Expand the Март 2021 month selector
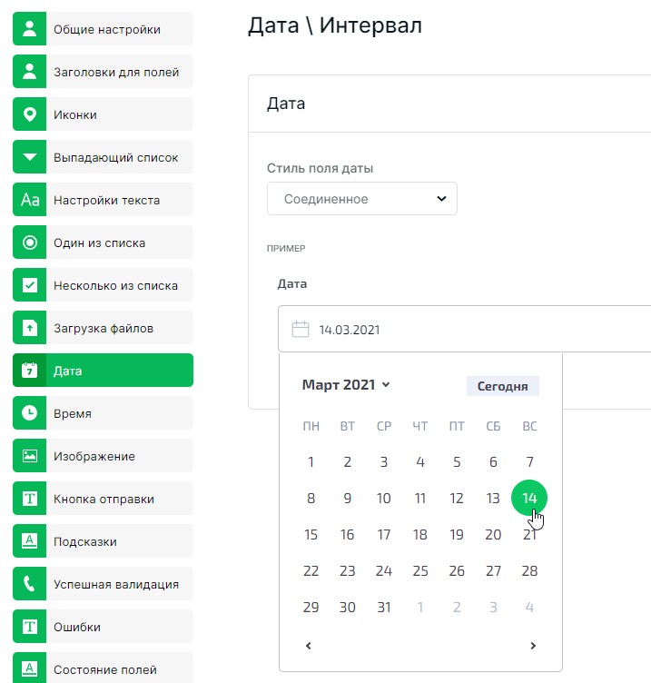The width and height of the screenshot is (651, 683). click(x=346, y=385)
